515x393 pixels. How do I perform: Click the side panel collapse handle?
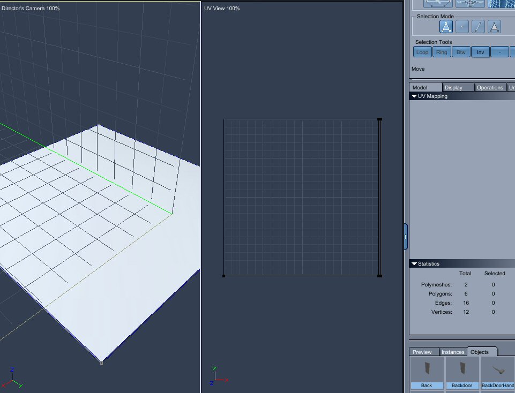406,236
